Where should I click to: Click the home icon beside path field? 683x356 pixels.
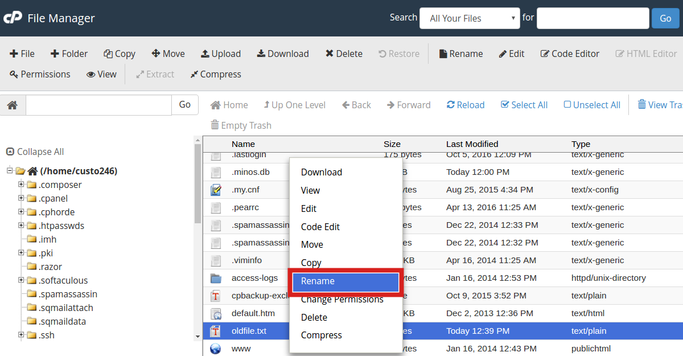click(13, 105)
